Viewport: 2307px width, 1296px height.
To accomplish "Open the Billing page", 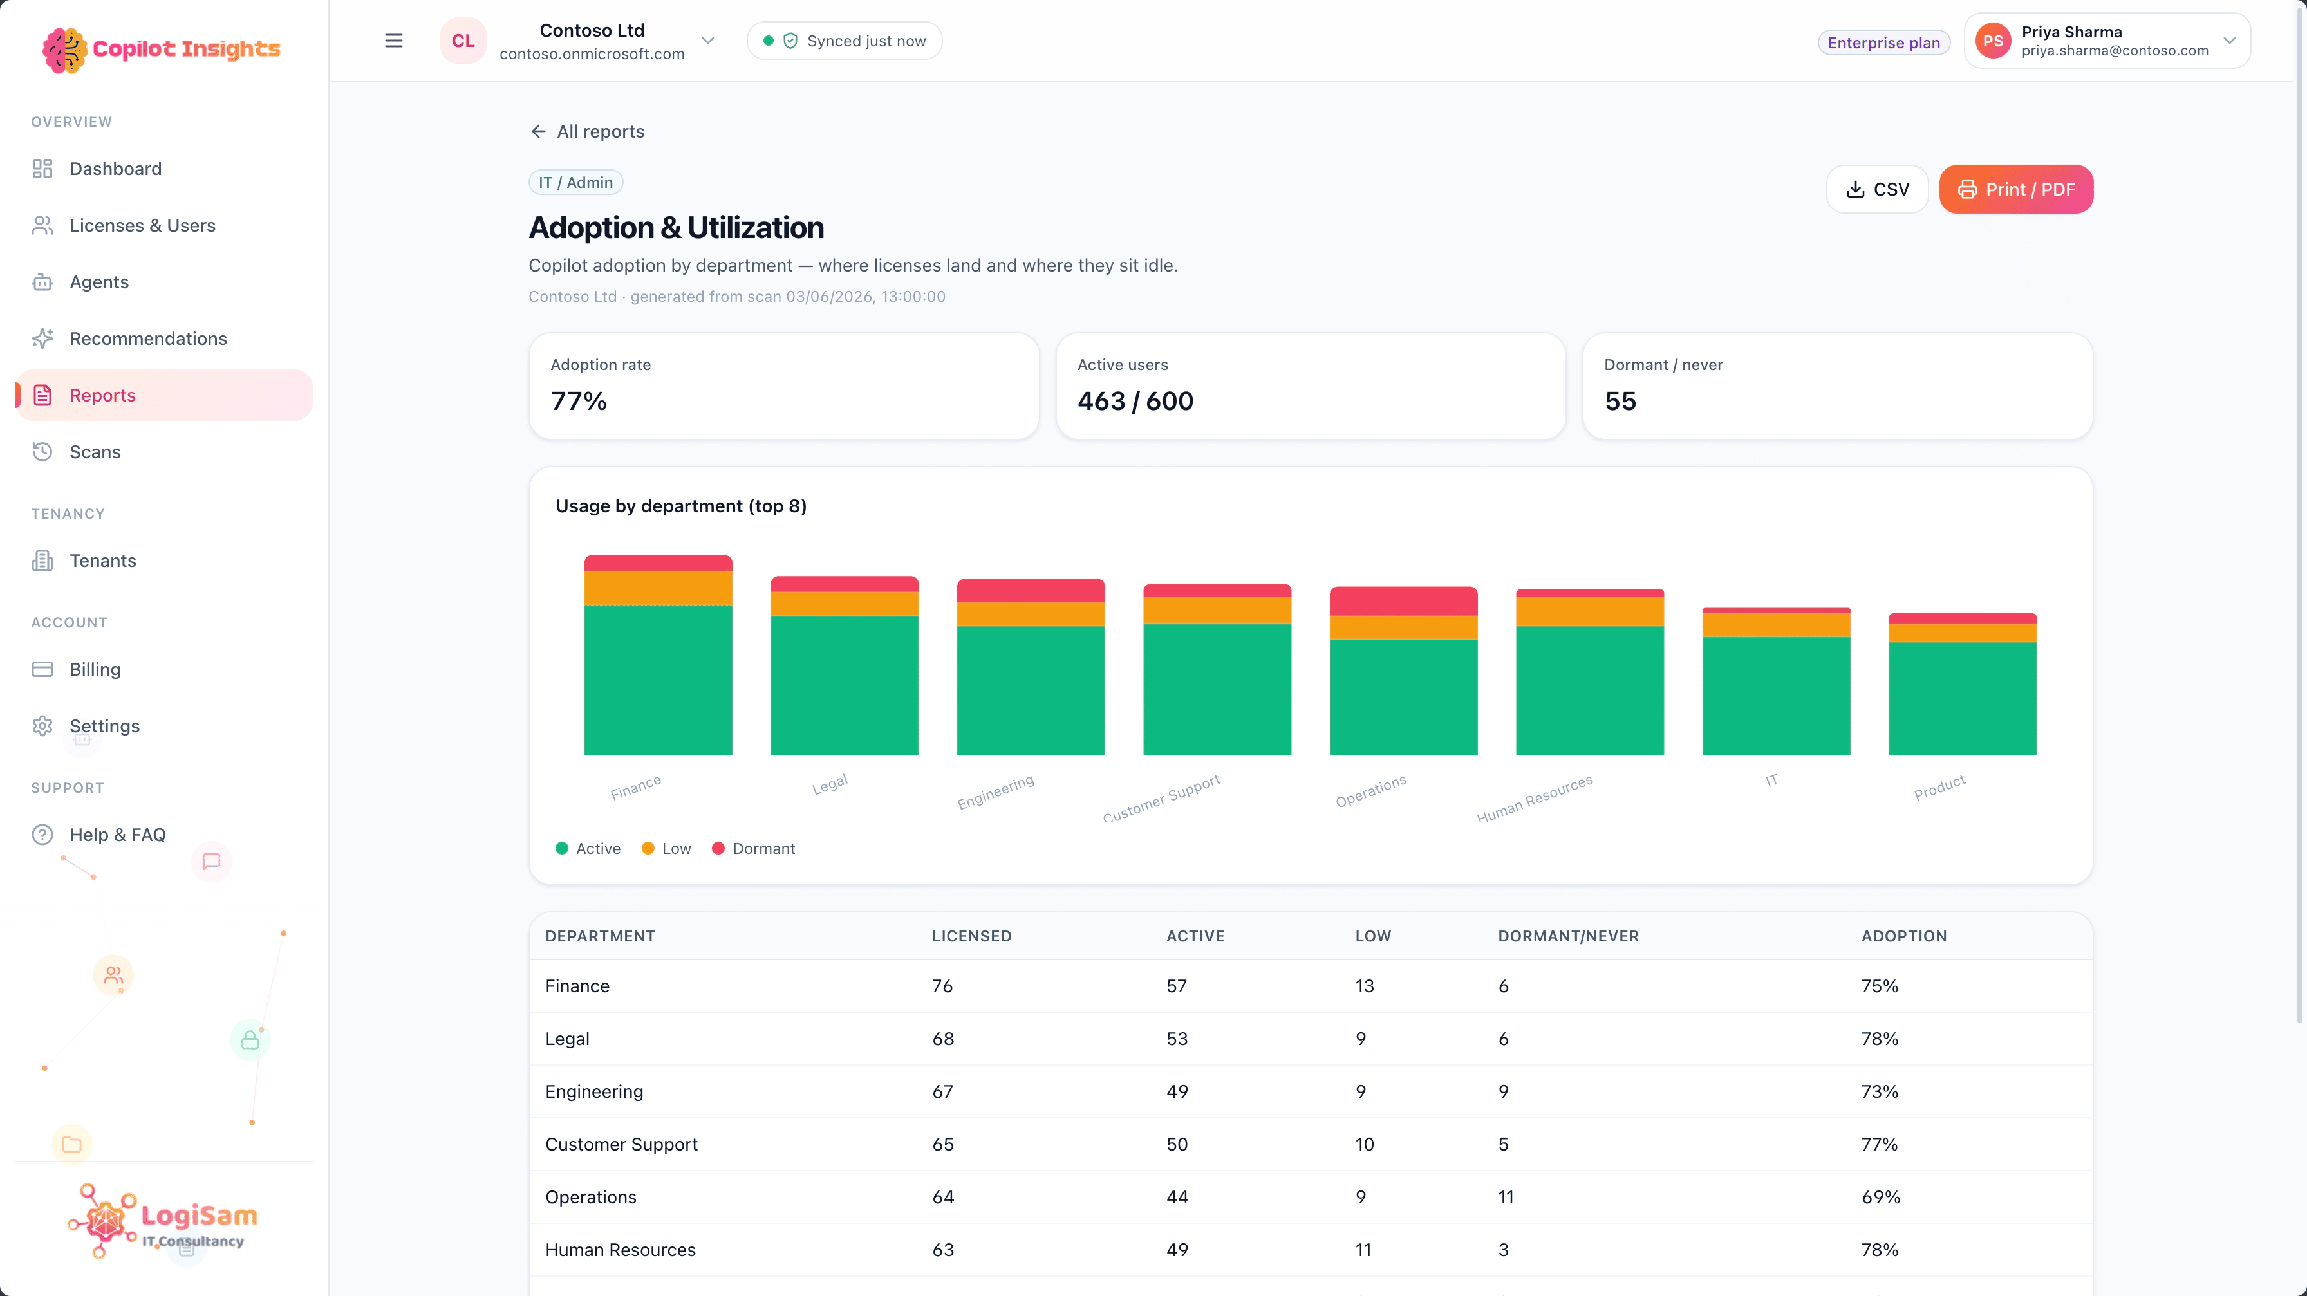I will 164,669.
